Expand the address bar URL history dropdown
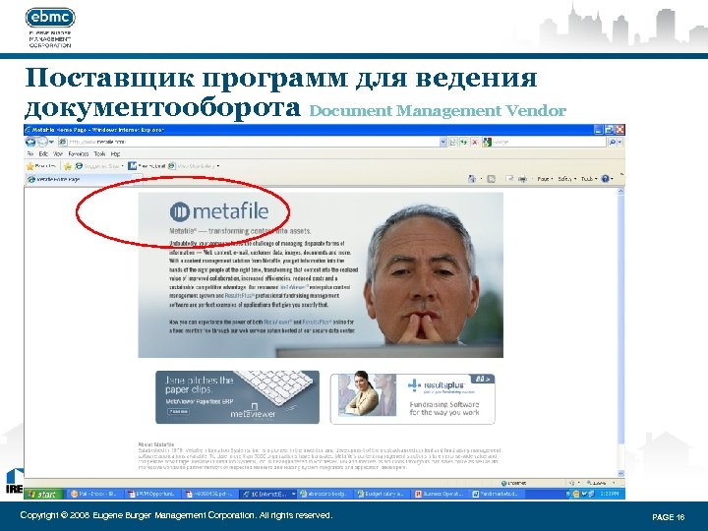The image size is (708, 531). tap(442, 143)
